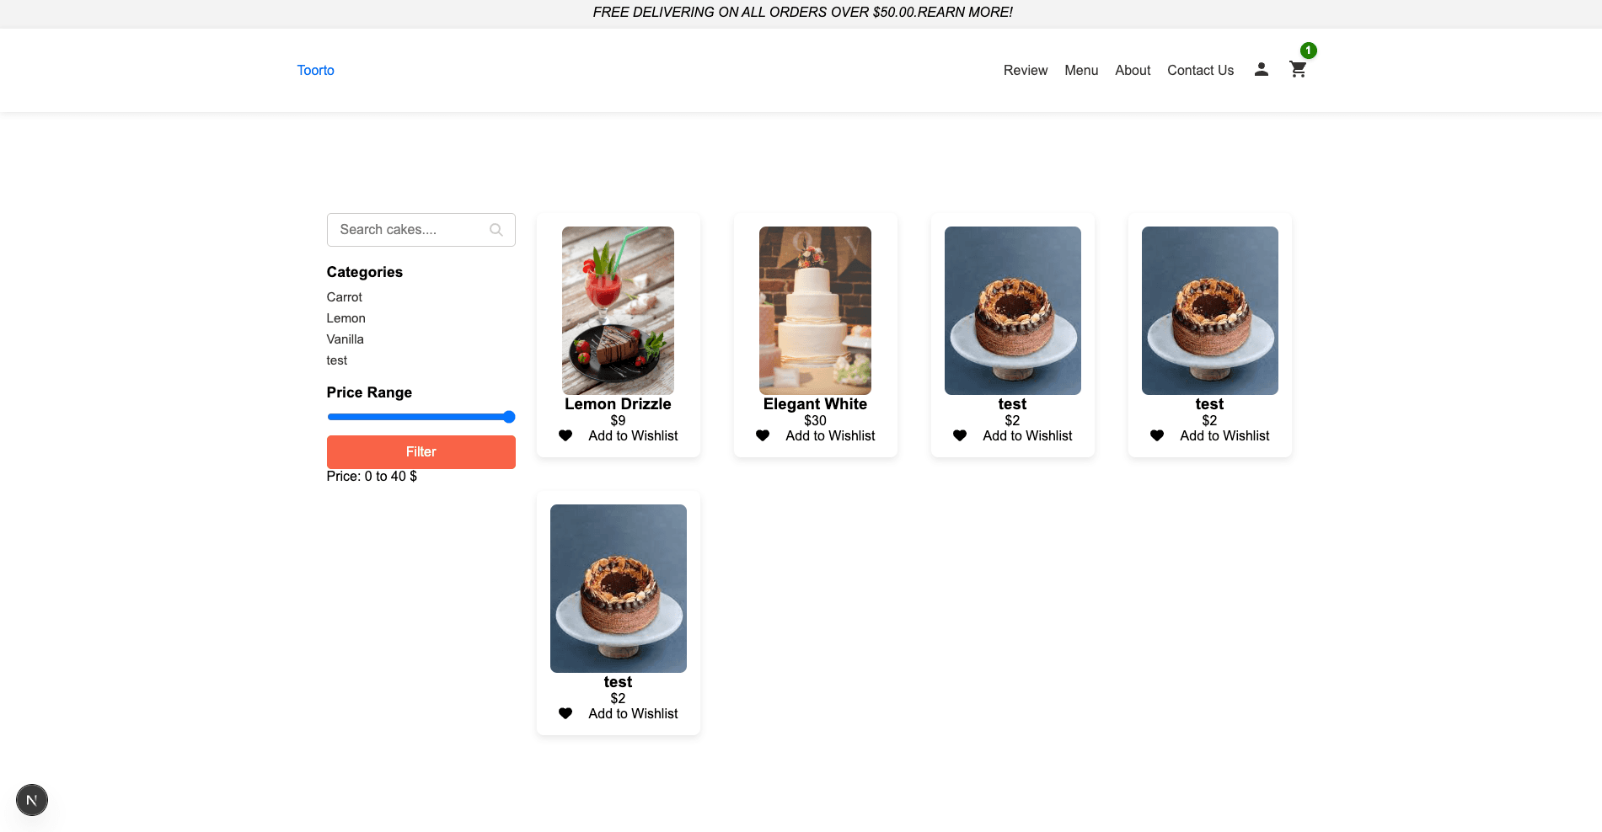The height and width of the screenshot is (832, 1602).
Task: Open the shopping cart icon
Action: [x=1298, y=70]
